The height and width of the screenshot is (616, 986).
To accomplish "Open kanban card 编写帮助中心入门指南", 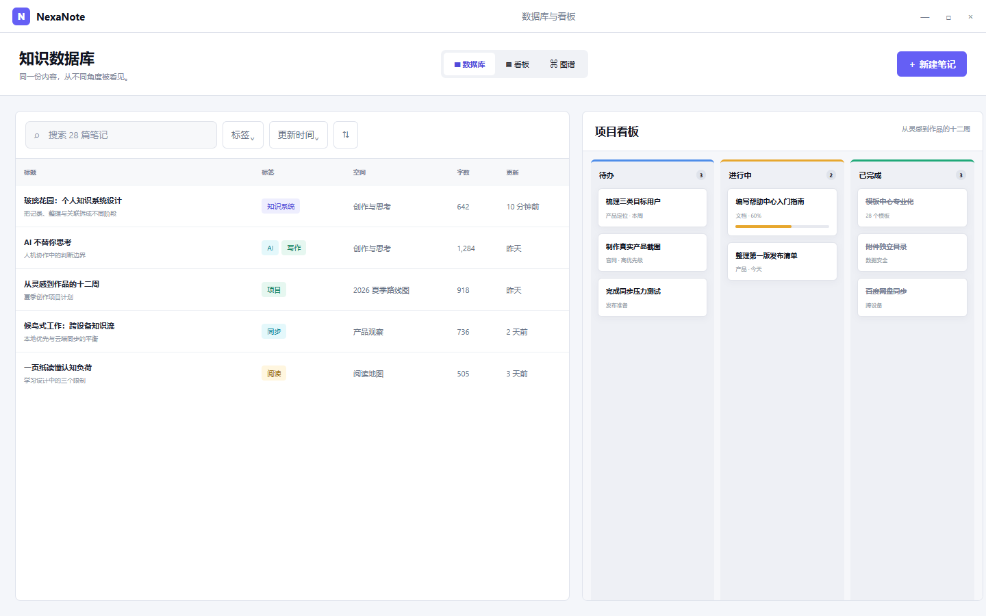I will [782, 212].
